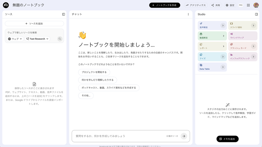Image resolution: width=262 pixels, height=147 pixels.
Task: Click the インフォグラフィック card icon
Action: coord(232,55)
